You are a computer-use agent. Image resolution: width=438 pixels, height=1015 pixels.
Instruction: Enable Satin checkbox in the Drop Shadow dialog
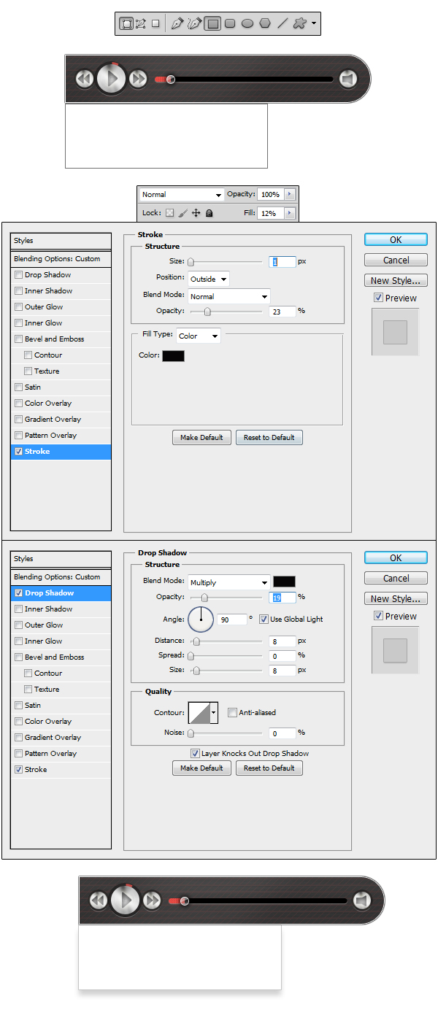click(x=18, y=706)
